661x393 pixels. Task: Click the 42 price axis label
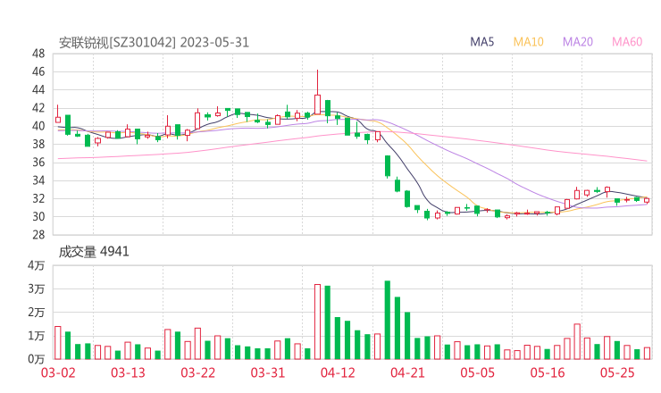pyautogui.click(x=38, y=108)
